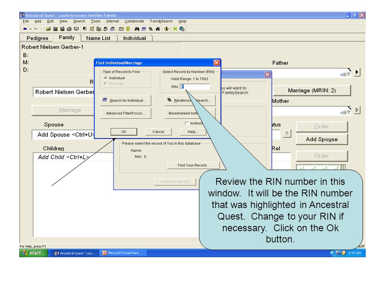Click the arrow button beside Mother field

click(357, 110)
